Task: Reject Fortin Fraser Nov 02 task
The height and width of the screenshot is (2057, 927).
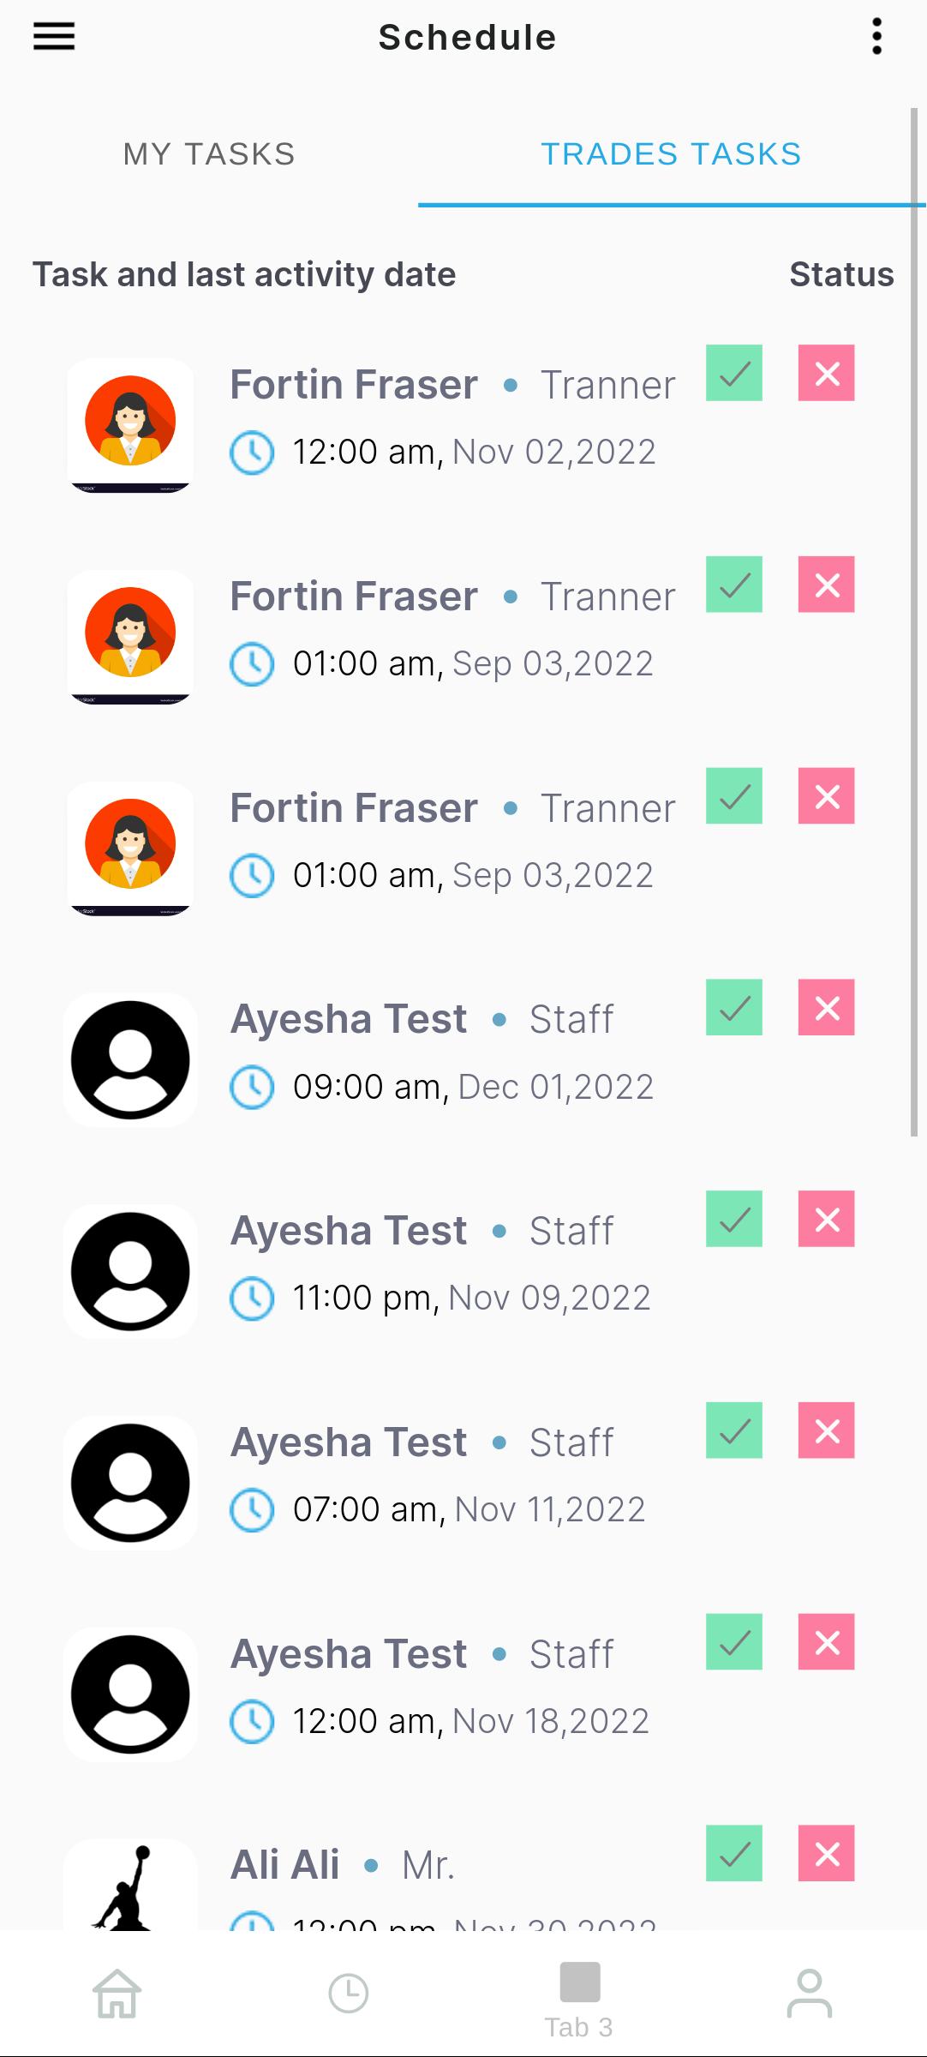Action: 827,373
